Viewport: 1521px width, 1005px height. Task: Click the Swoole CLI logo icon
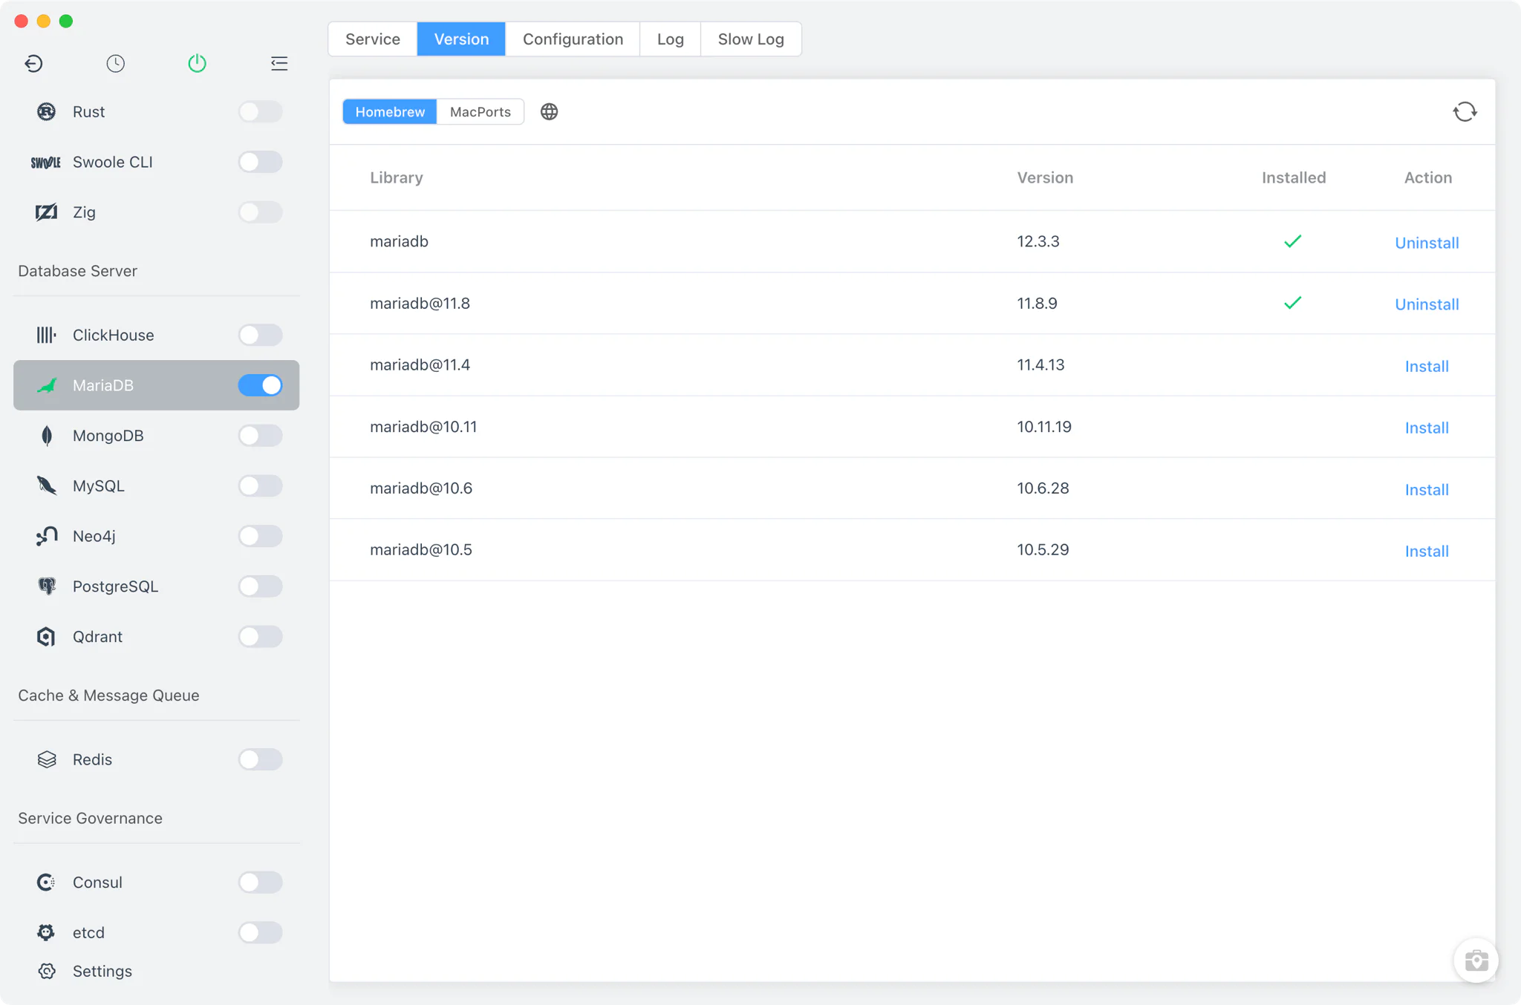[46, 162]
